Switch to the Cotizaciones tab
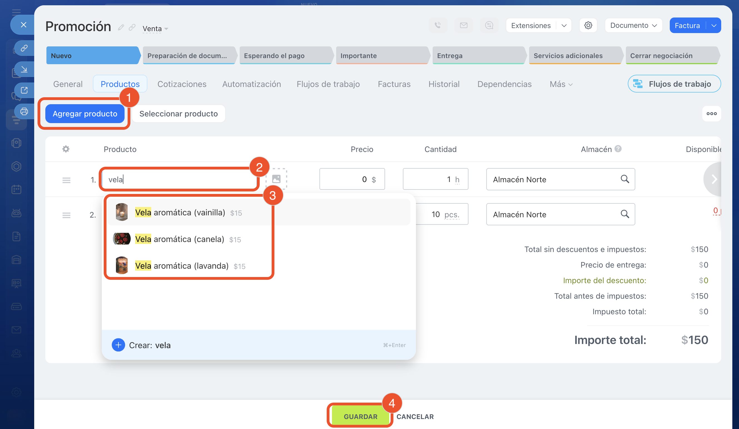This screenshot has width=739, height=429. pyautogui.click(x=182, y=84)
